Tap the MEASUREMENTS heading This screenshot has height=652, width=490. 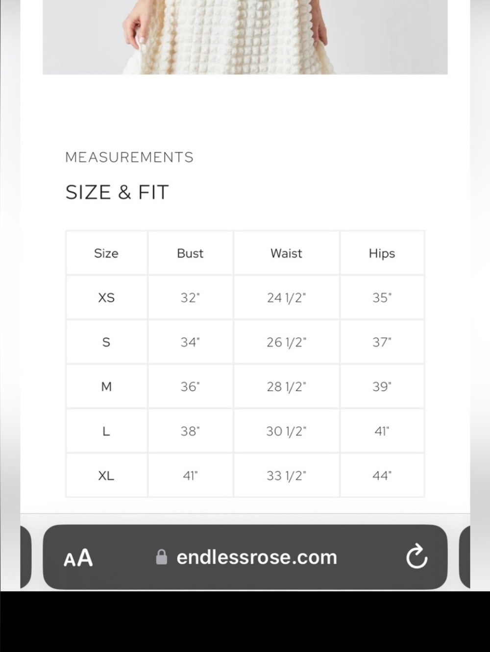[129, 157]
